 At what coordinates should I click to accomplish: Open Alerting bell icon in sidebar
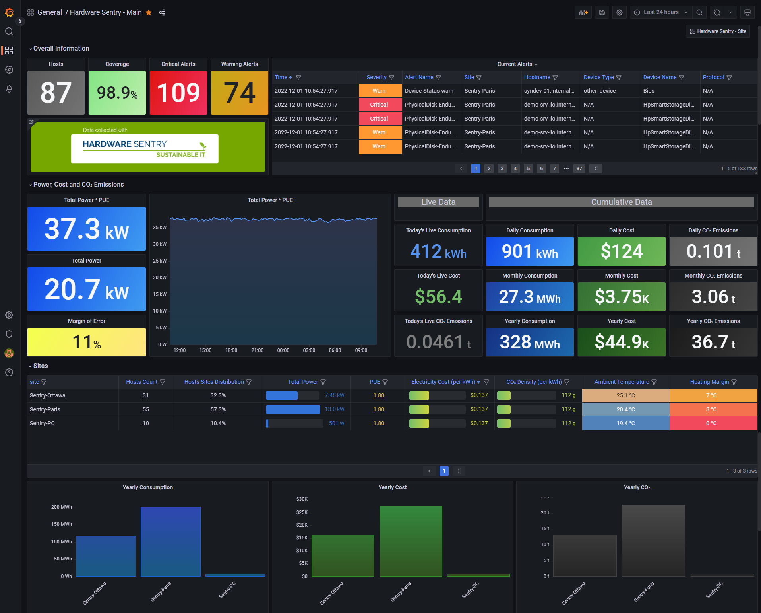click(x=9, y=89)
